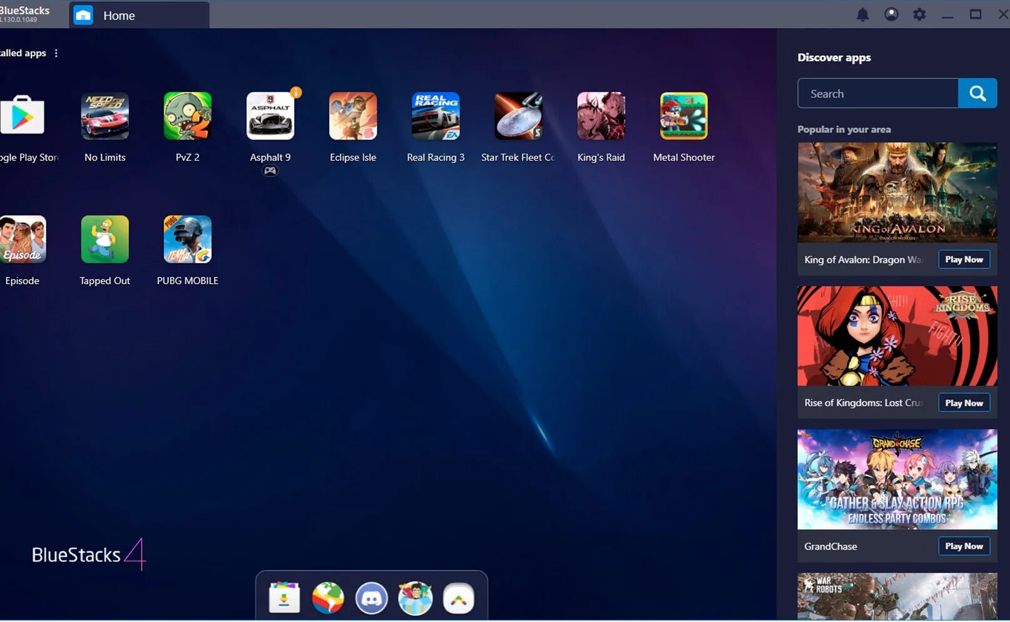Open the account profile icon
The height and width of the screenshot is (622, 1010).
click(891, 14)
